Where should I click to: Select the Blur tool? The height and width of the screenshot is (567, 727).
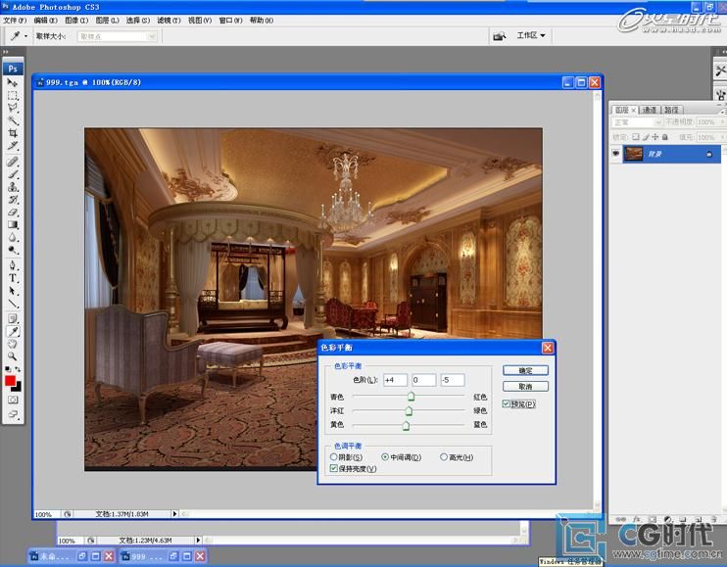click(x=13, y=237)
